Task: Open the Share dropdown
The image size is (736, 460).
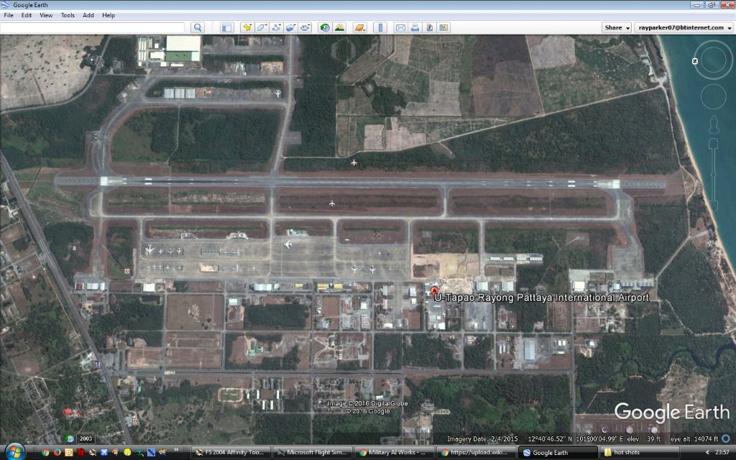Action: (x=617, y=27)
